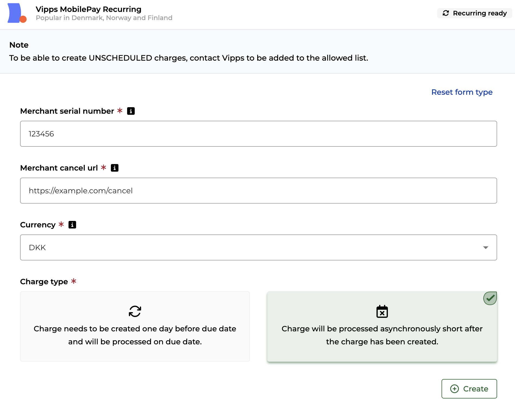The image size is (515, 405).
Task: Click the Currency dropdown caret arrow
Action: [485, 247]
